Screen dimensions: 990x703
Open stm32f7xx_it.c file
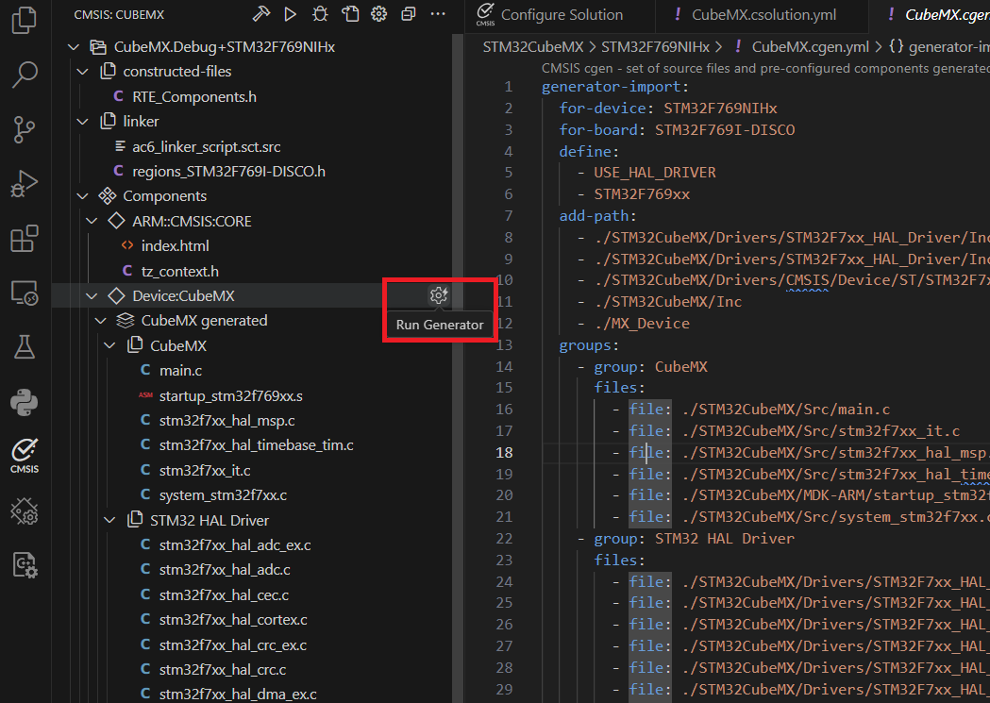[x=205, y=471]
